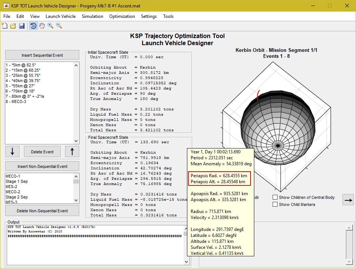The image size is (356, 269).
Task: Click the Save floppy disk icon
Action: 22,26
